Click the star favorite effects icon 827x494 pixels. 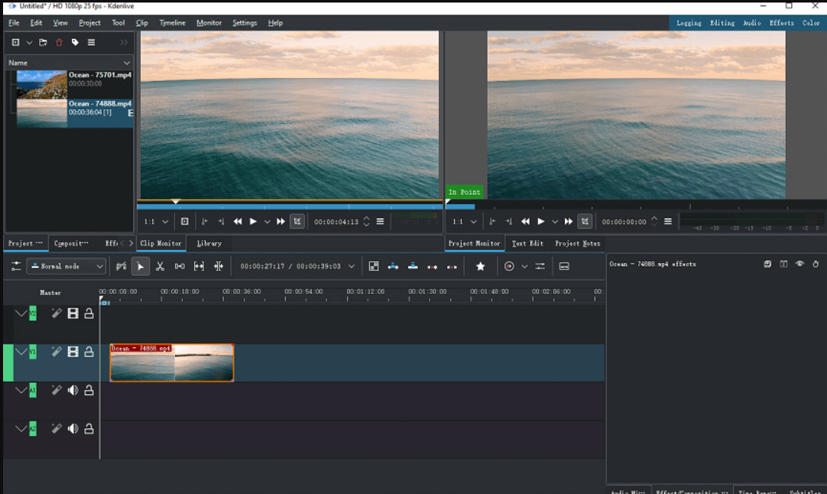(x=480, y=266)
